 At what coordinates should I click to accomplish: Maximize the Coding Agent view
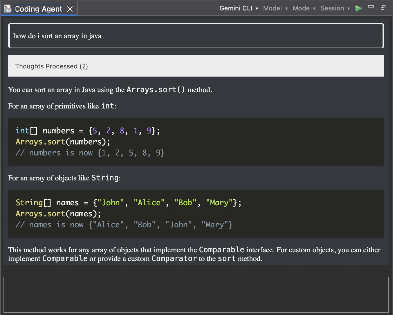[383, 8]
